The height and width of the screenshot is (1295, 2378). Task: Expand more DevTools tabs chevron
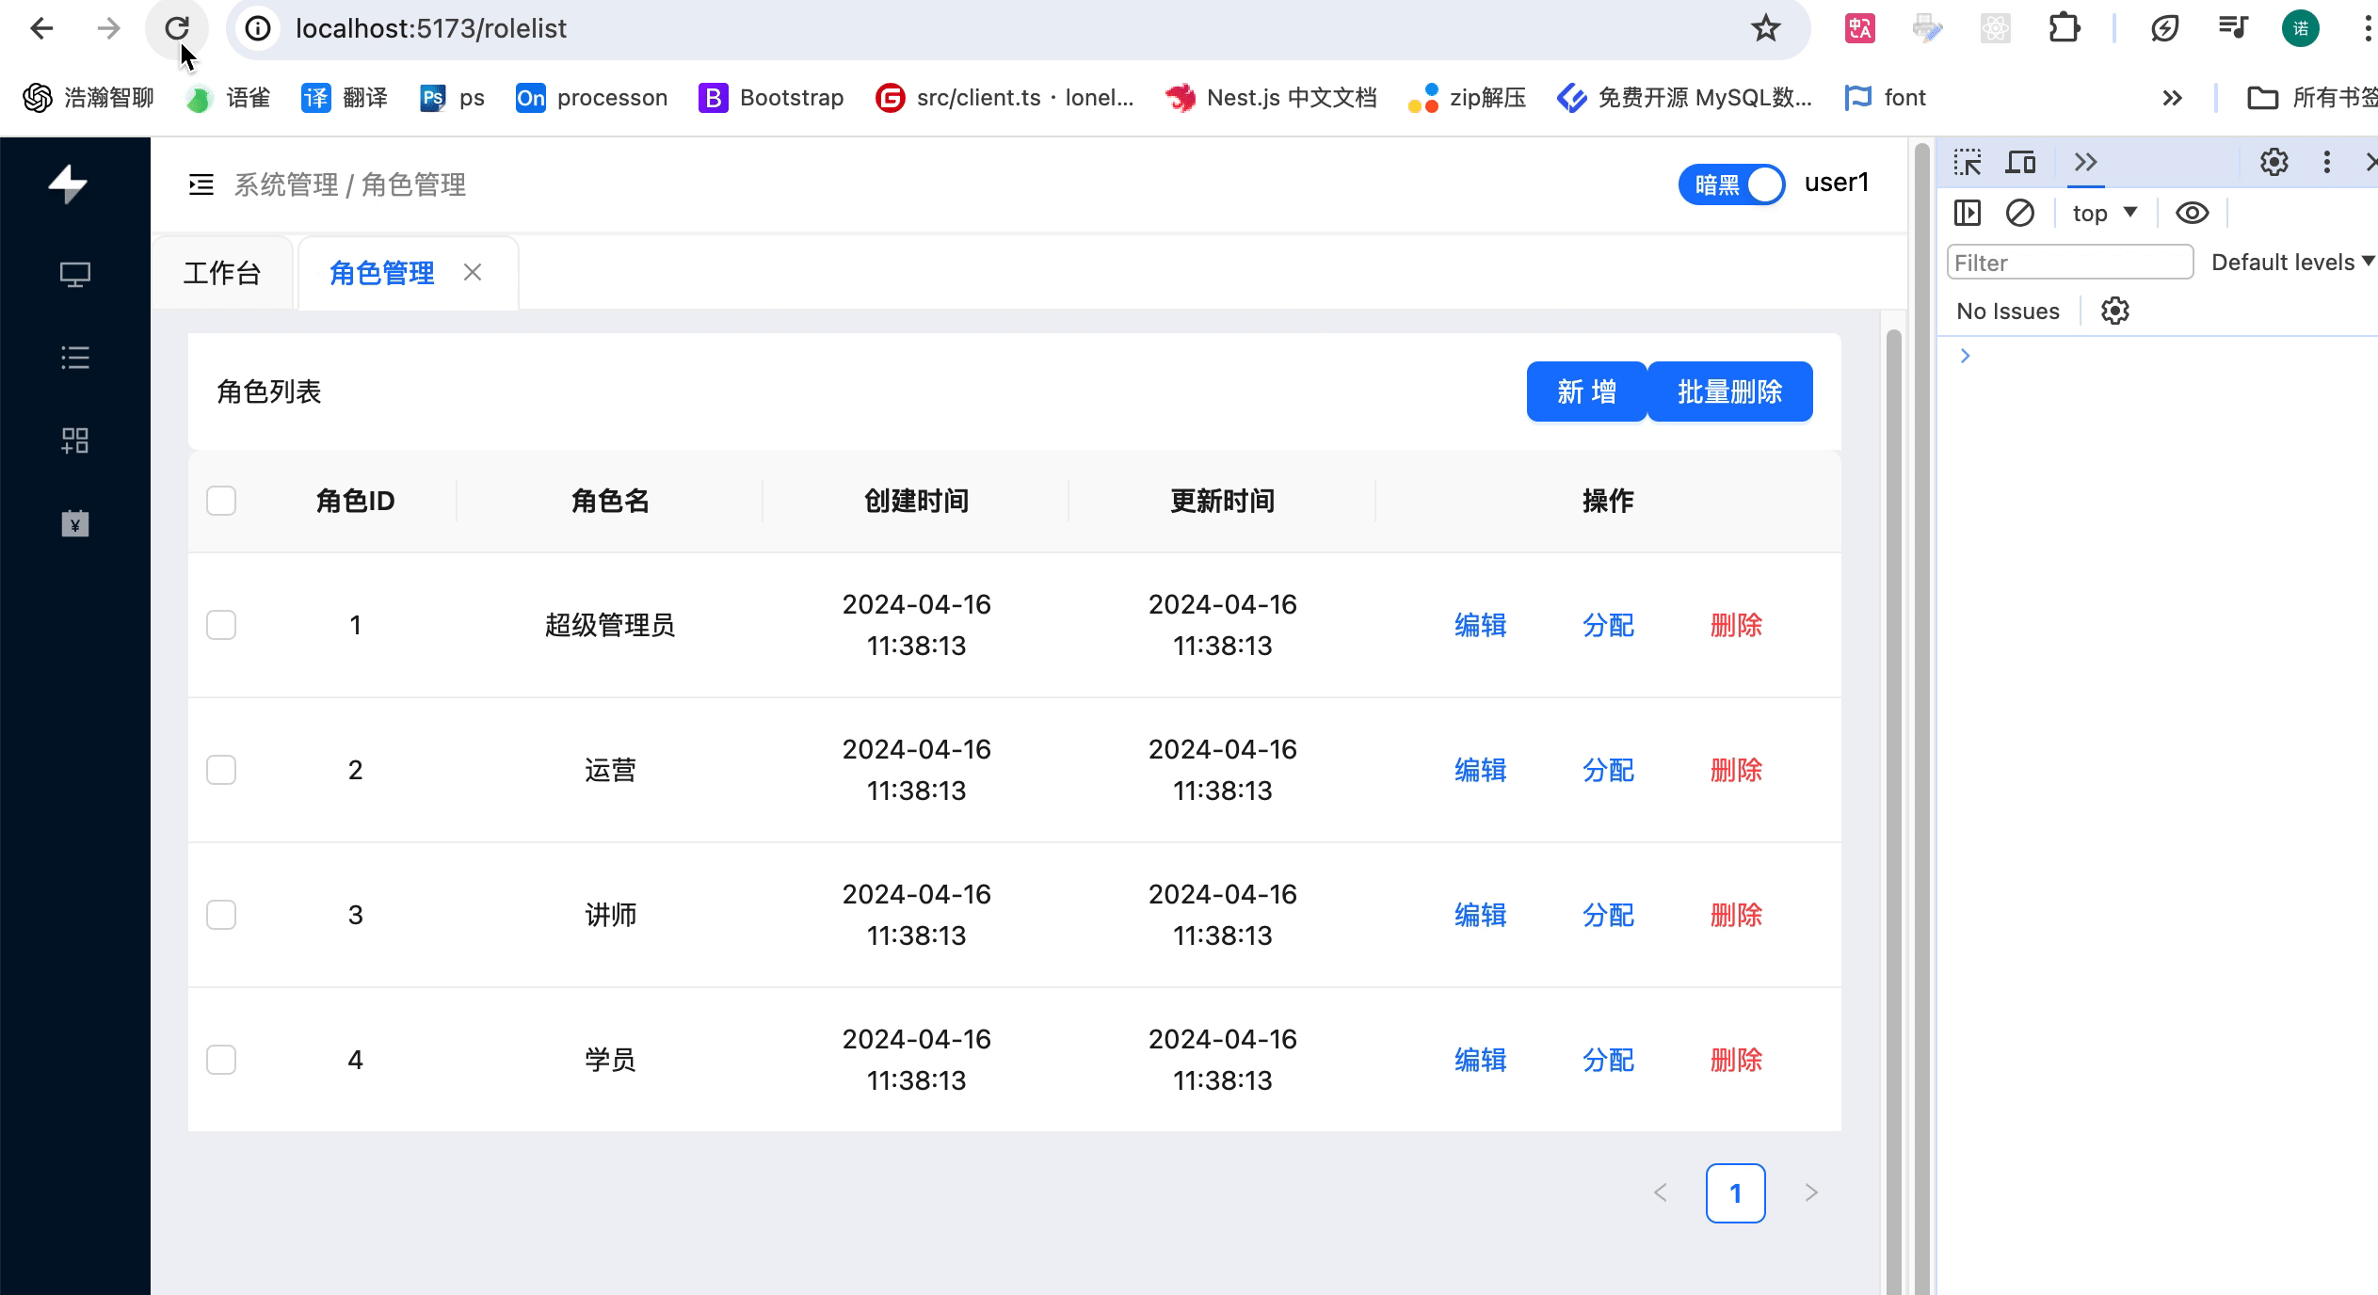point(2085,163)
